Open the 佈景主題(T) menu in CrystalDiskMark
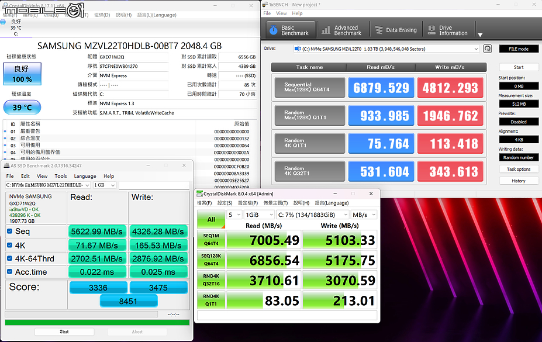 point(275,203)
